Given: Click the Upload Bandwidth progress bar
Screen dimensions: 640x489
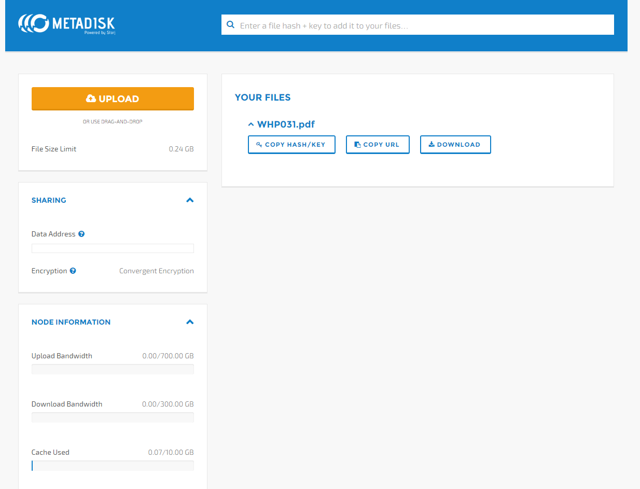Looking at the screenshot, I should [113, 369].
